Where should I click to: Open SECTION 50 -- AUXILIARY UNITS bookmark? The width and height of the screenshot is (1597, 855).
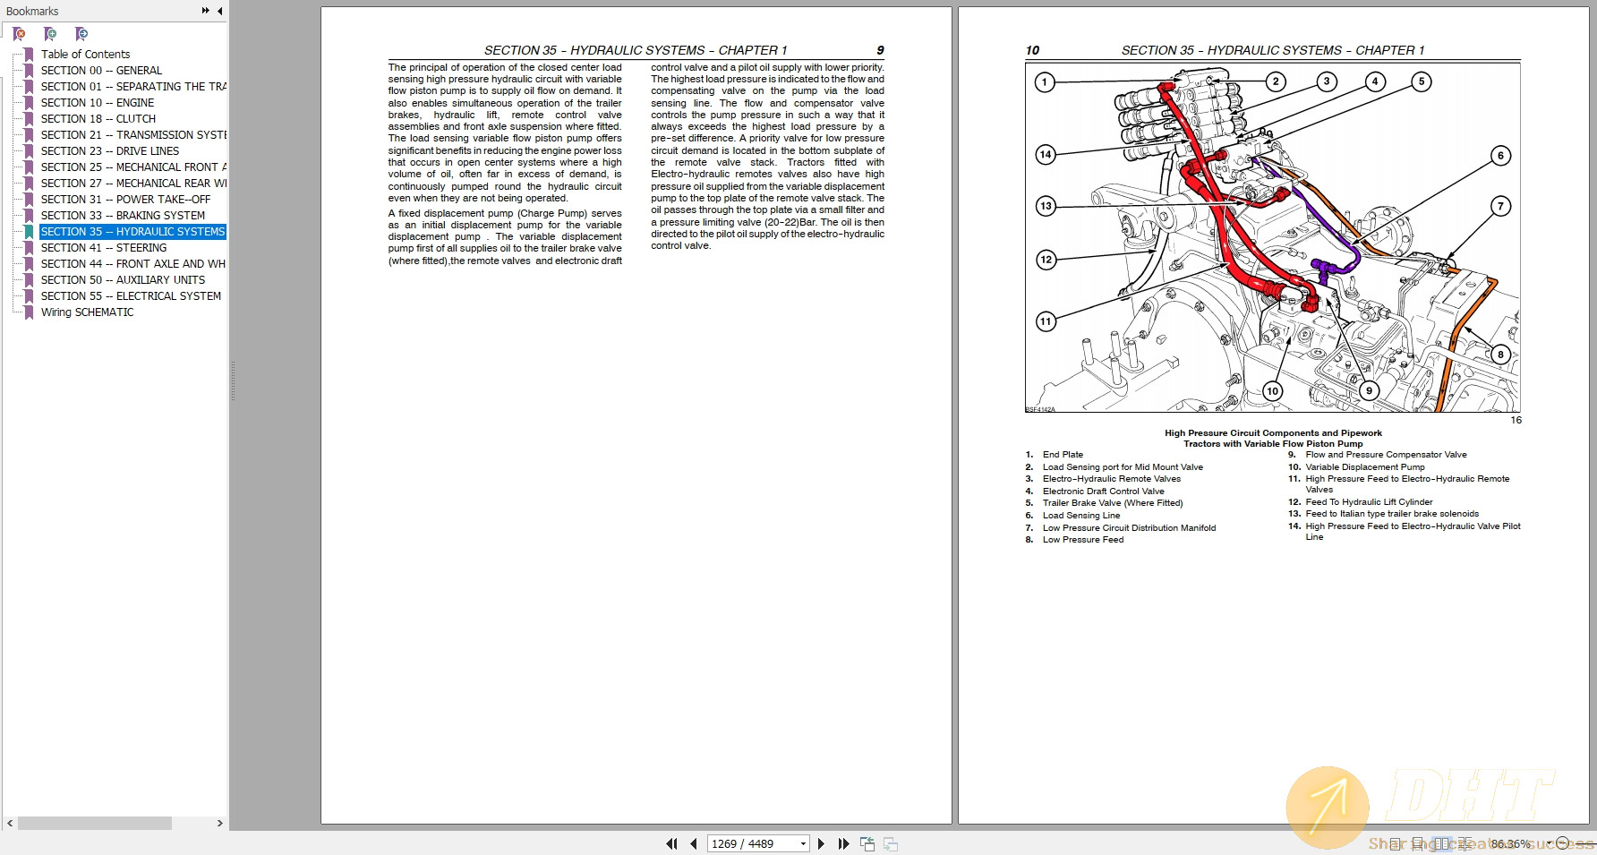tap(123, 279)
